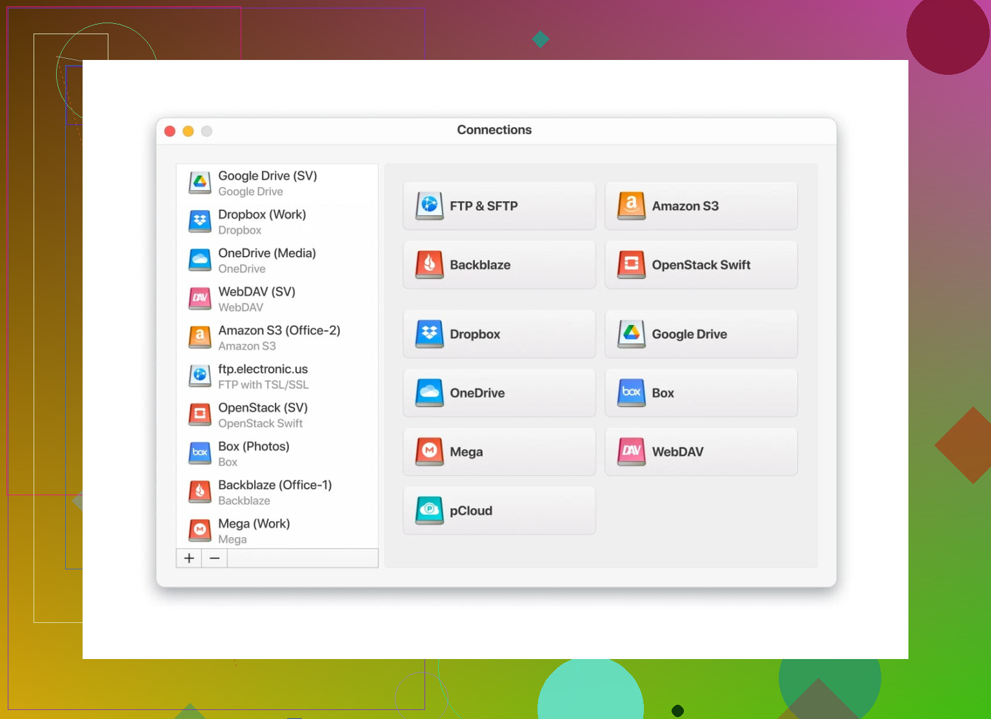This screenshot has height=719, width=991.
Task: Click the WebDAV connection label
Action: [677, 452]
